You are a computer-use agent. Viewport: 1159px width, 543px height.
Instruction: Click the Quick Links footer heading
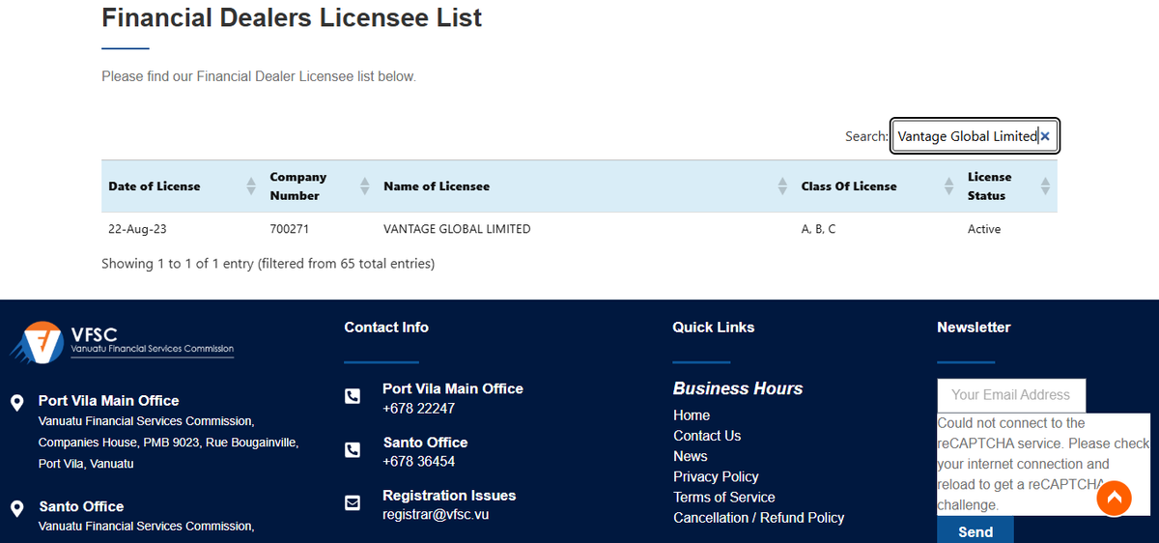click(x=714, y=328)
